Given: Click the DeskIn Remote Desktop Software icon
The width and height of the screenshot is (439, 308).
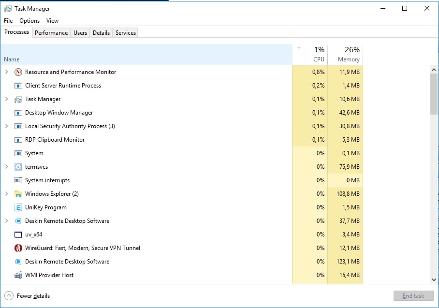Looking at the screenshot, I should [x=18, y=220].
